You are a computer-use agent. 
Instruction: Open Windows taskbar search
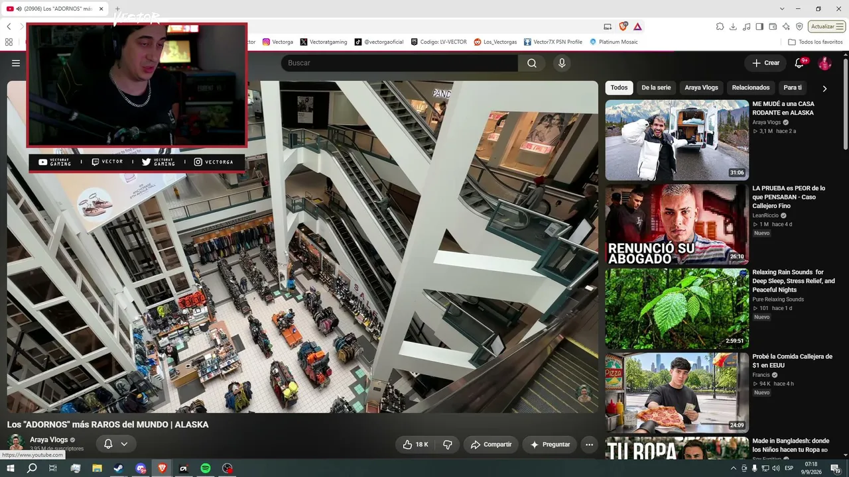32,468
